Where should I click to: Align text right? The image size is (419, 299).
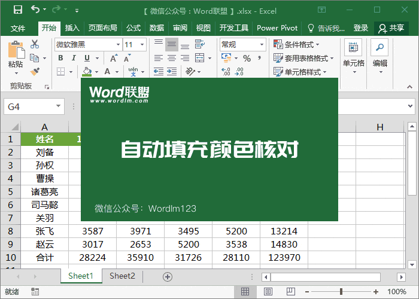[185, 58]
